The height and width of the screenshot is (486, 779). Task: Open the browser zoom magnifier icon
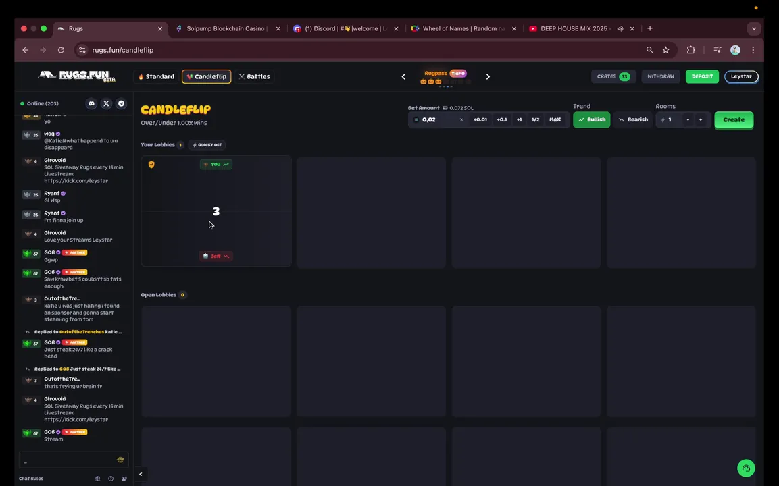click(x=650, y=50)
